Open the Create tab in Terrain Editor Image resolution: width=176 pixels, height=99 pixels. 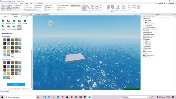point(5,16)
